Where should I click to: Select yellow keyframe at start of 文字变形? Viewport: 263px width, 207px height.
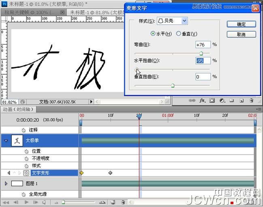(81, 173)
